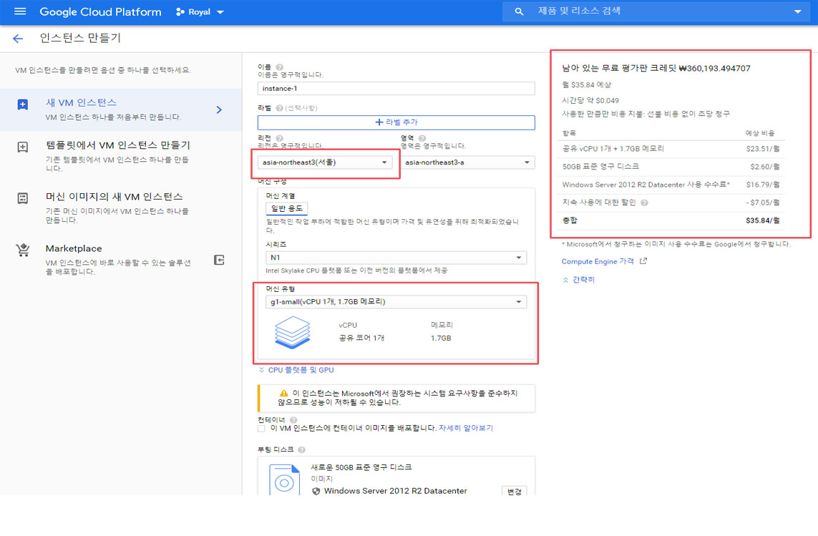818x536 pixels.
Task: Click help icon beside 지속 사용에 대한 할인
Action: pyautogui.click(x=644, y=203)
